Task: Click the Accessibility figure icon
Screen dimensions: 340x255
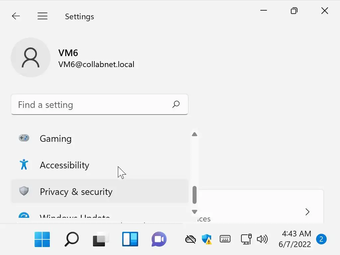Action: click(24, 165)
